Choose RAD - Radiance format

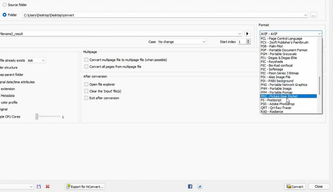click(x=288, y=111)
